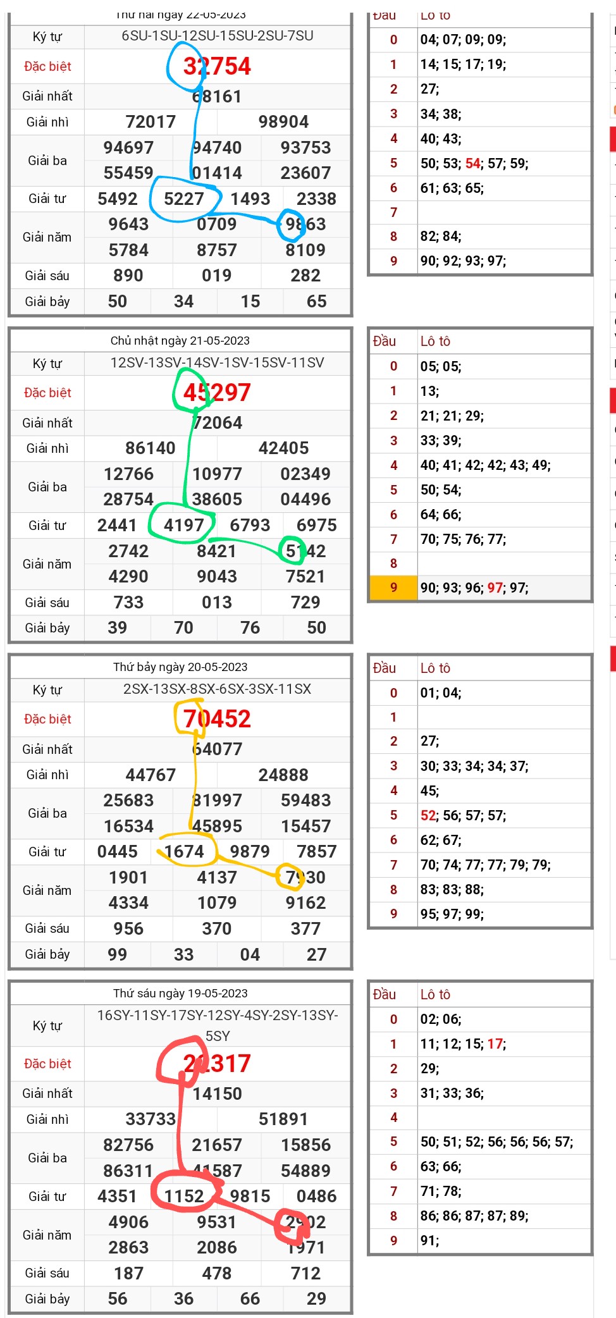Click the special prize number 45297
Screen dimensions: 616x1318
tap(217, 393)
